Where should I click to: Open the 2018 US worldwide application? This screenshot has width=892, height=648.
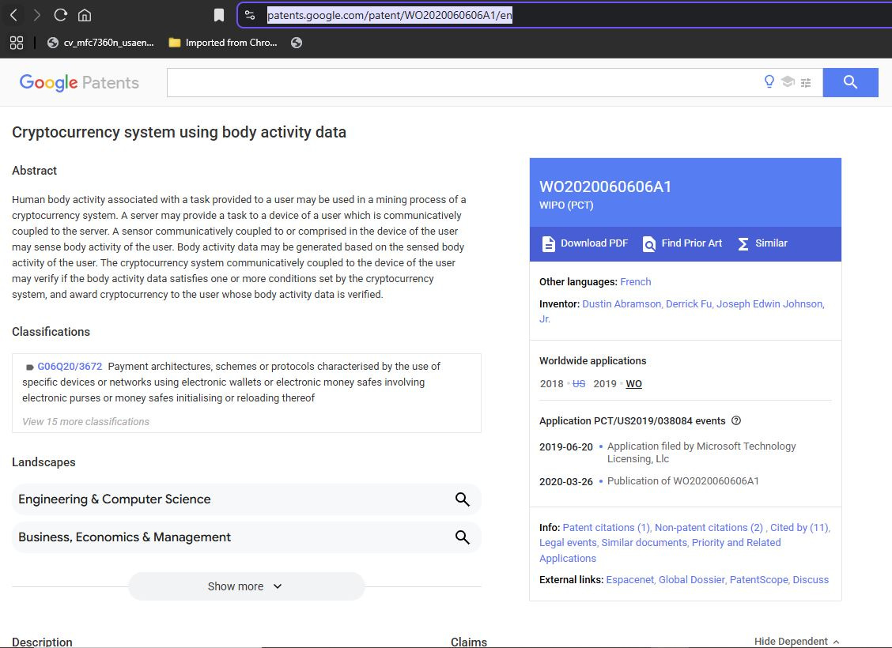tap(579, 384)
